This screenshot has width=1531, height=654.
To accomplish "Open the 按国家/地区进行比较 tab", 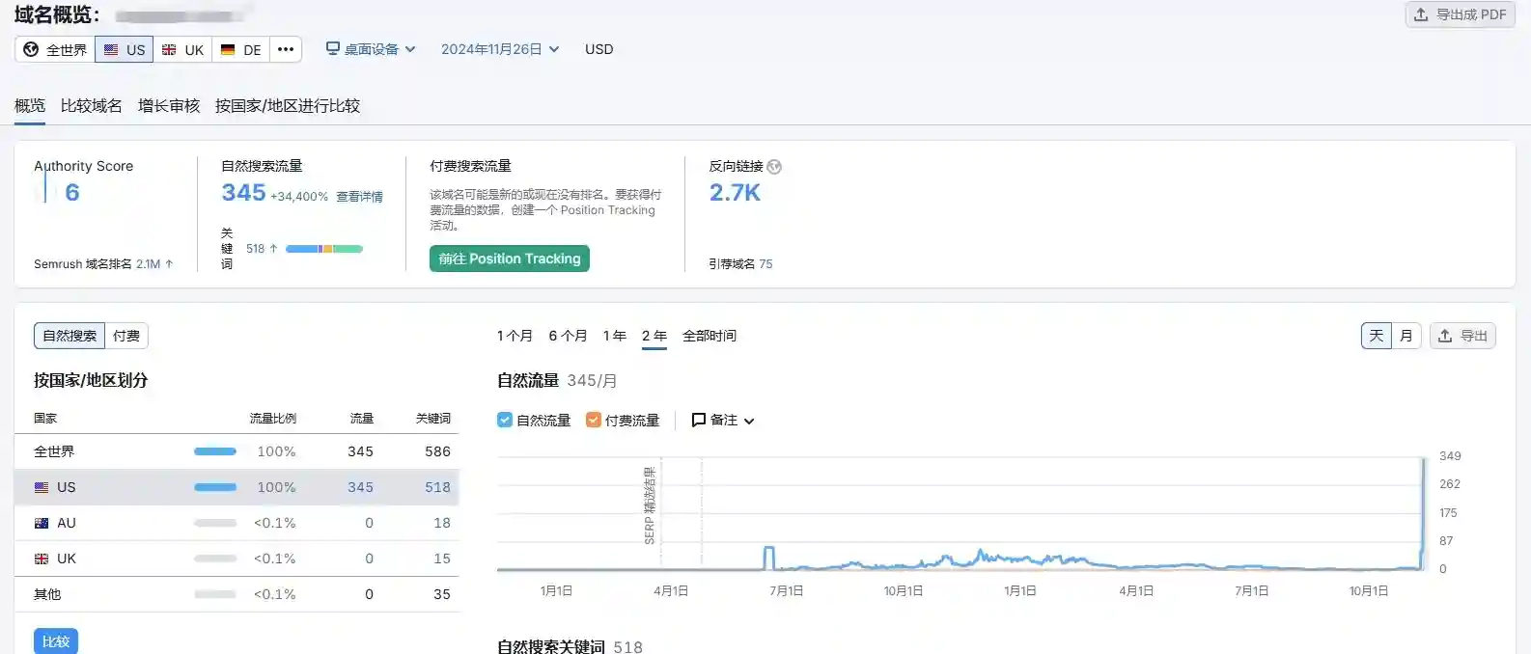I will (x=288, y=105).
